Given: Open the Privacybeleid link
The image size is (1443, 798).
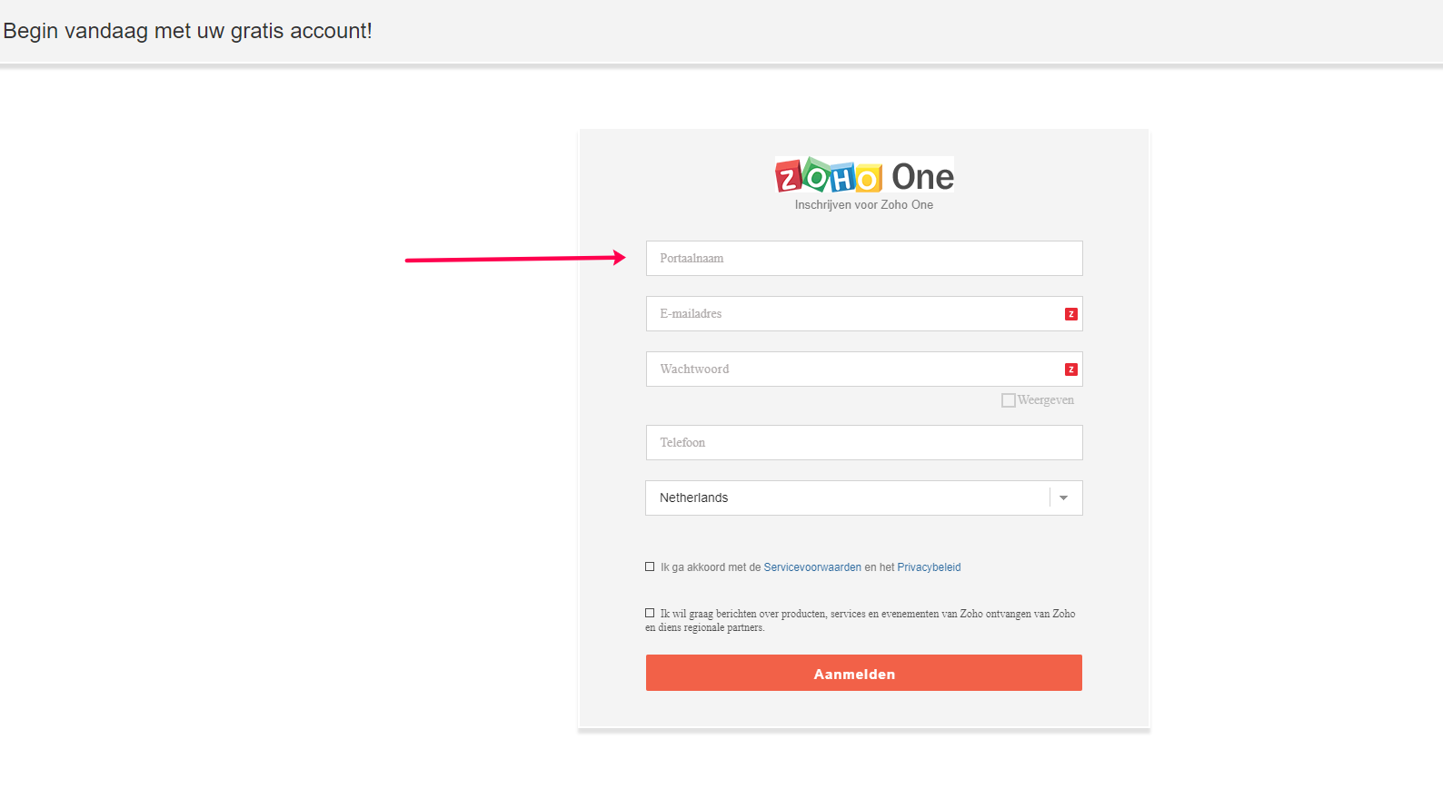Looking at the screenshot, I should click(x=929, y=567).
